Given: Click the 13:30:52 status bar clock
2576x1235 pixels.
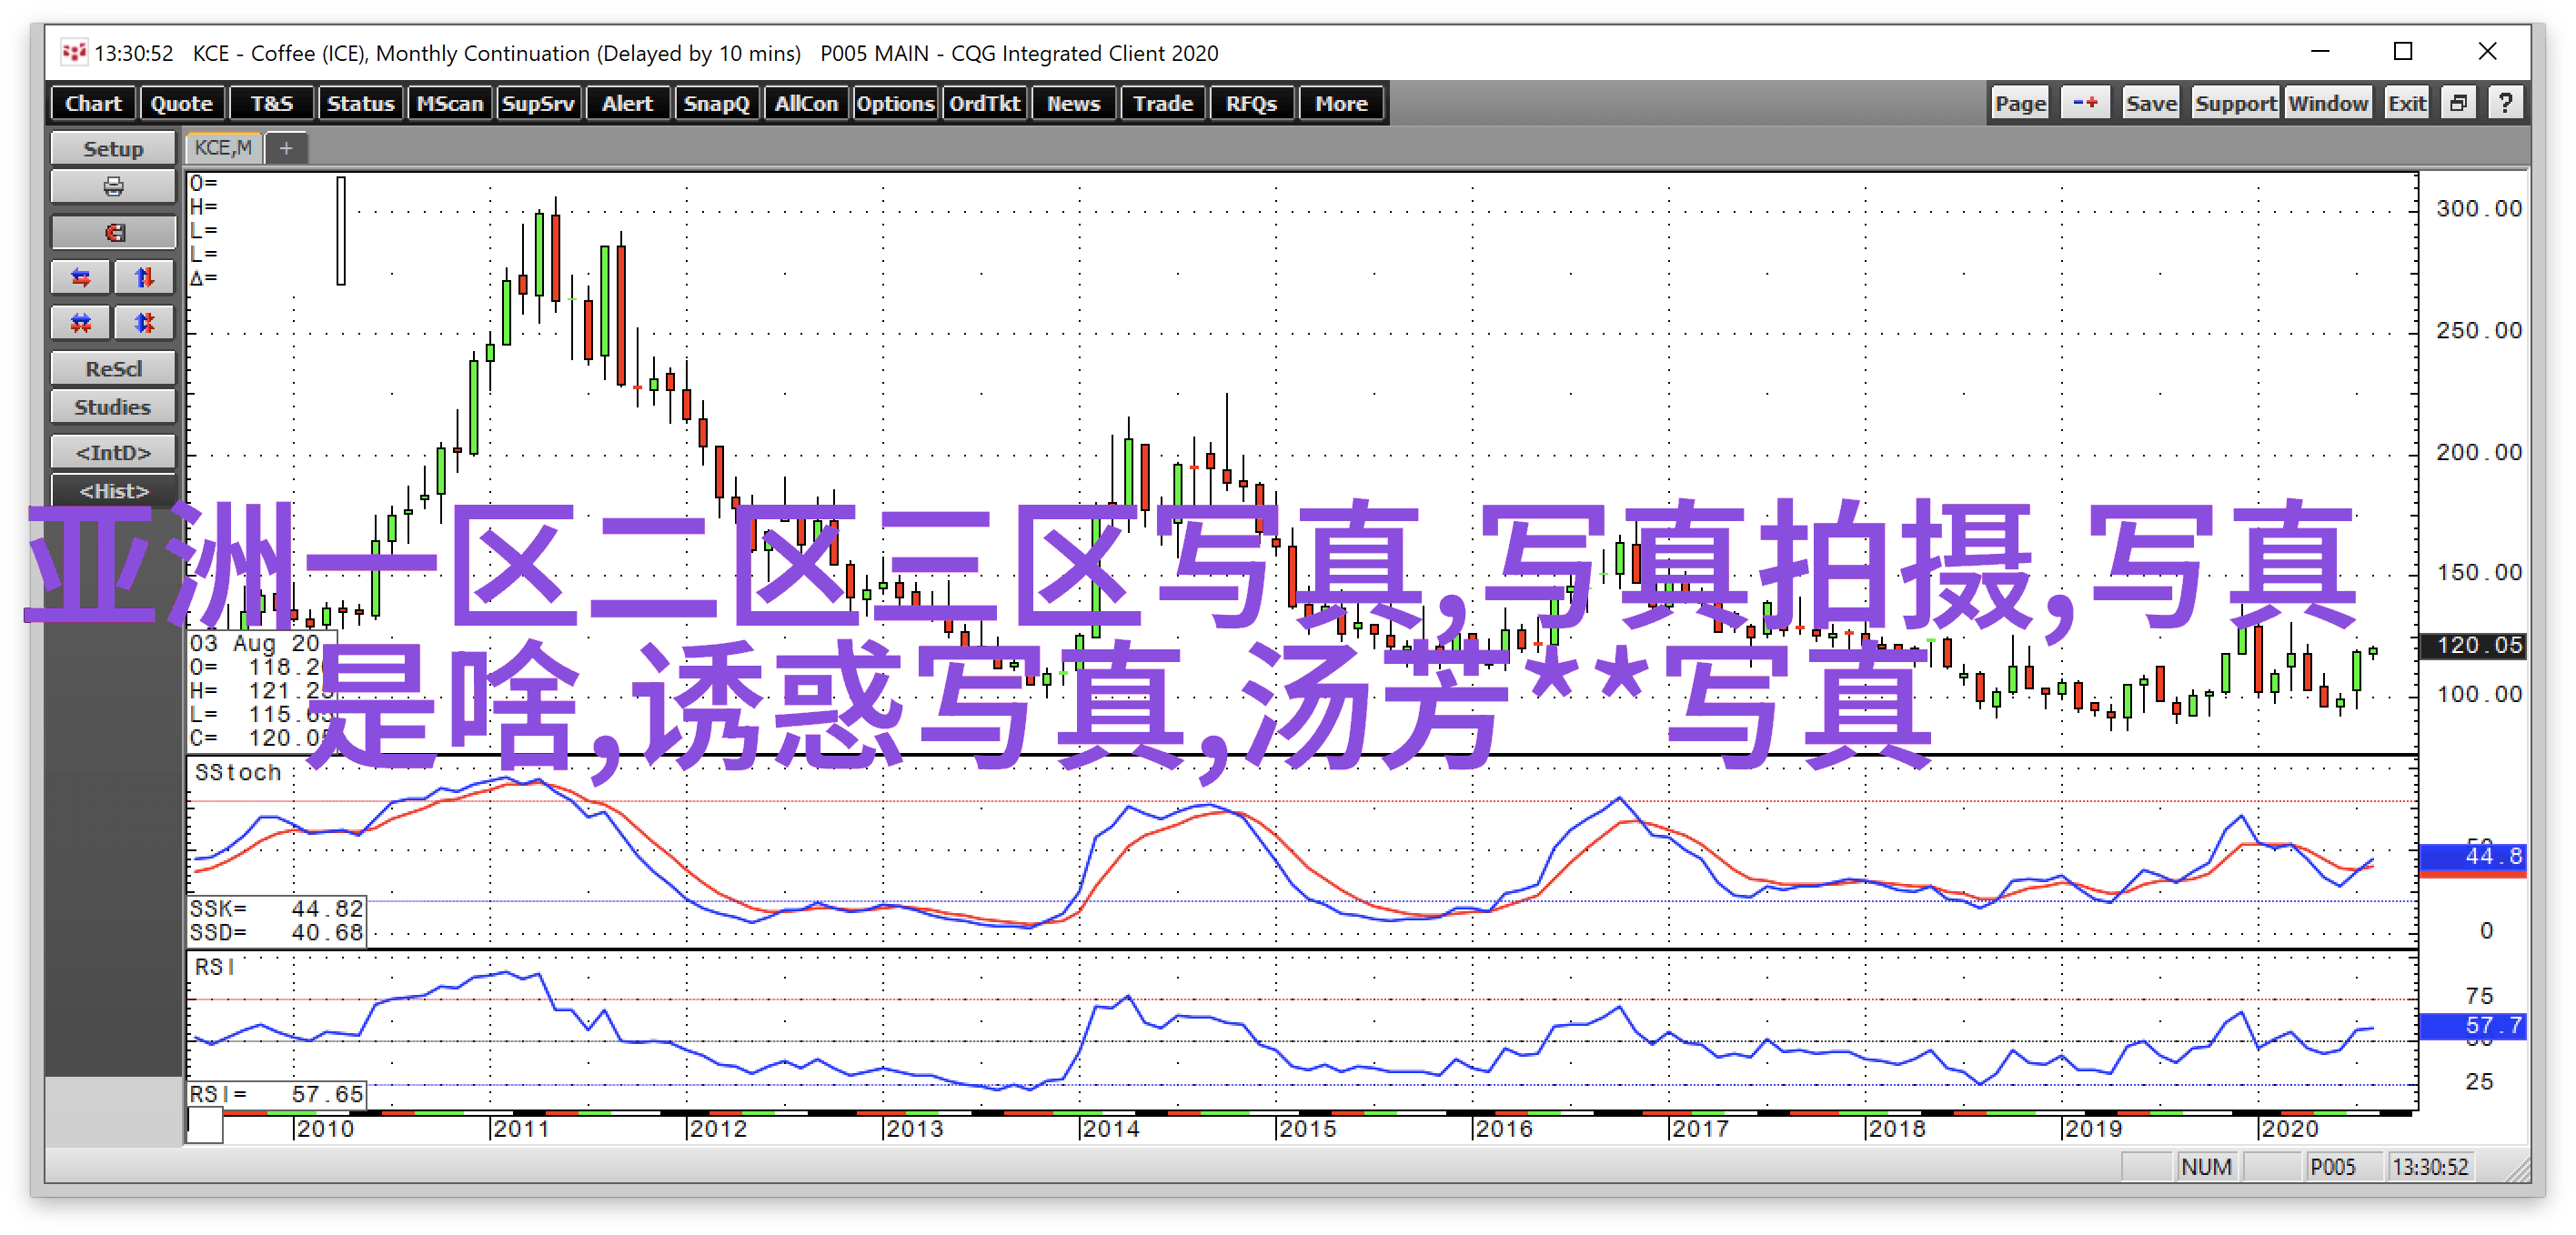Looking at the screenshot, I should (2431, 1167).
